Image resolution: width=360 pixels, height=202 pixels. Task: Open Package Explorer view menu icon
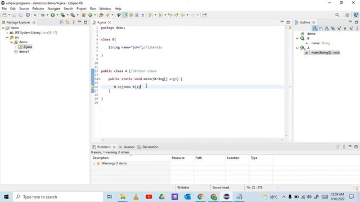[x=74, y=22]
